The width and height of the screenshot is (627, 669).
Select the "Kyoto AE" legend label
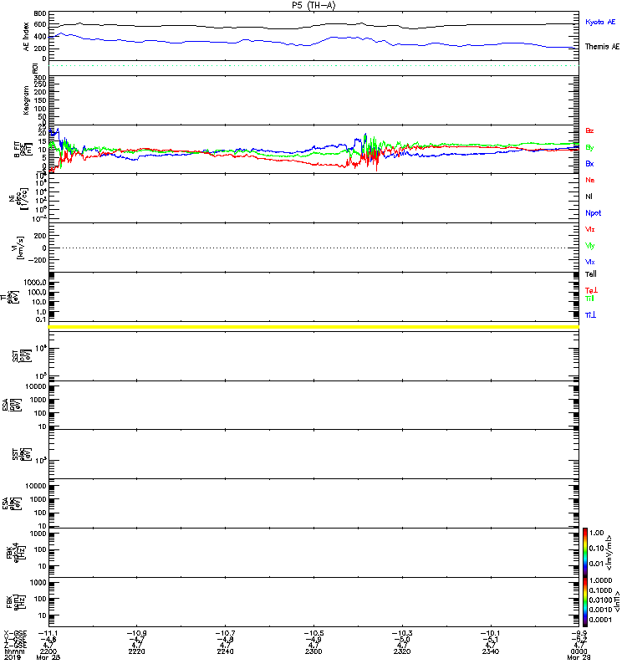point(600,23)
